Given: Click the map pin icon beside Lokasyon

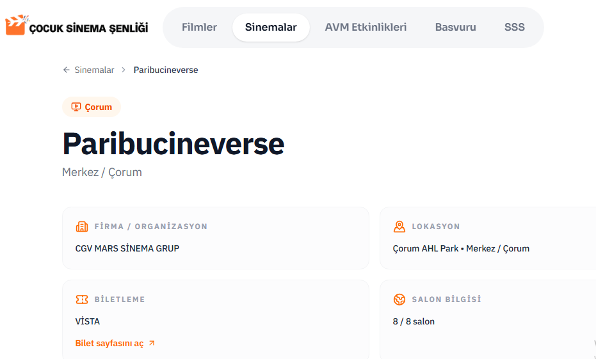Looking at the screenshot, I should pos(399,227).
